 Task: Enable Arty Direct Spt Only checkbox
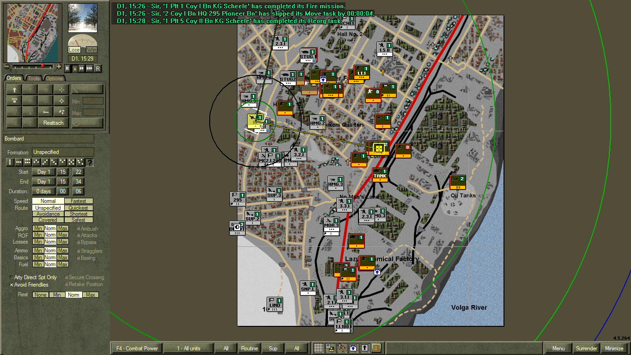click(x=12, y=277)
